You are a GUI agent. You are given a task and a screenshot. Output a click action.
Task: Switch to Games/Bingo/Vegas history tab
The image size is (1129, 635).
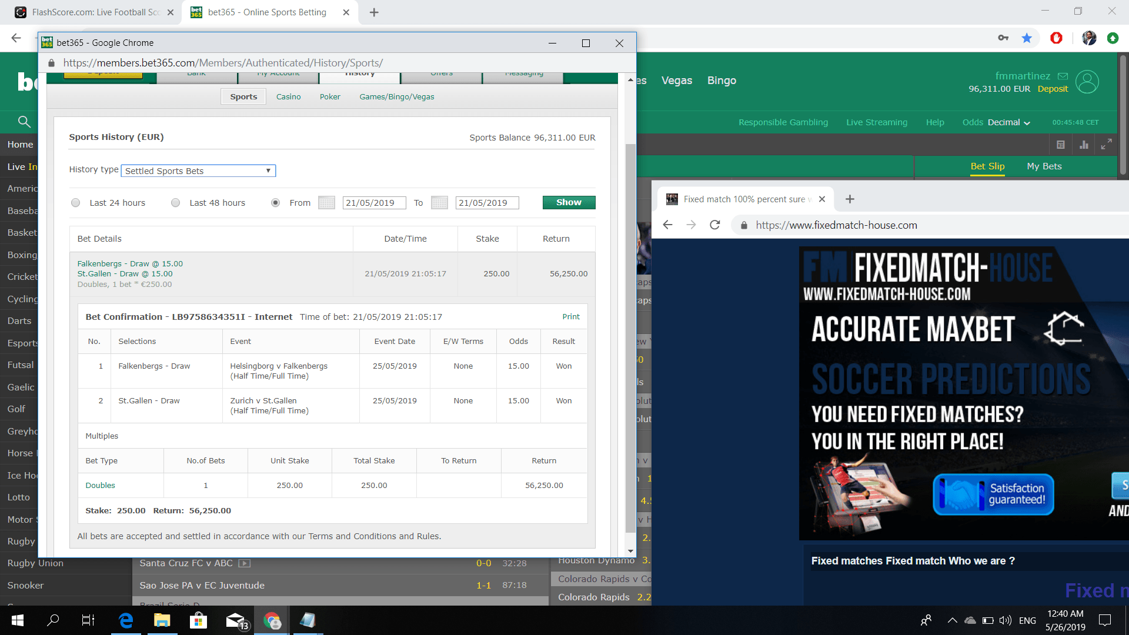pos(397,97)
